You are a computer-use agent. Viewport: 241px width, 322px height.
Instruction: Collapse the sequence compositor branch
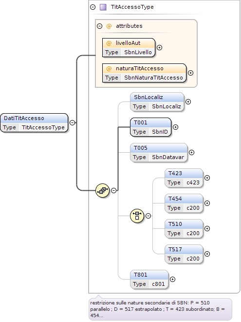[x=114, y=191]
